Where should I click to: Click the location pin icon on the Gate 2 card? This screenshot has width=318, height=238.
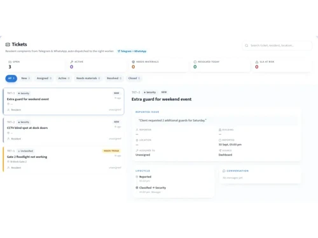8,162
